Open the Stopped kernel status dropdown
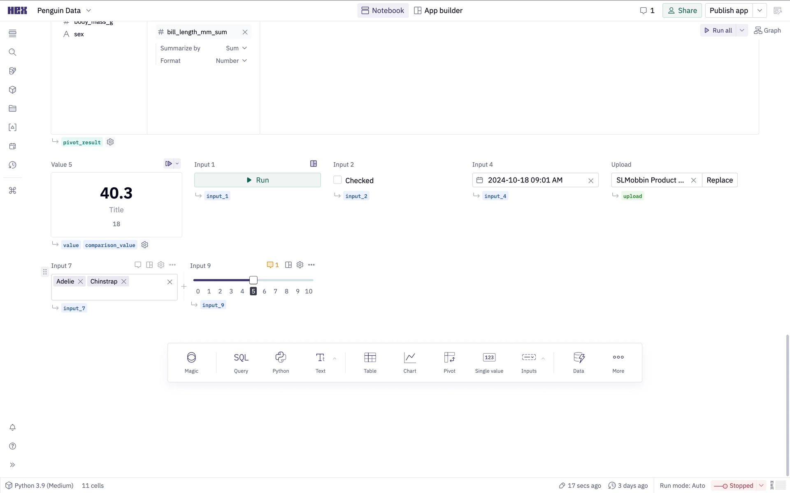Viewport: 790px width, 493px height. click(761, 486)
